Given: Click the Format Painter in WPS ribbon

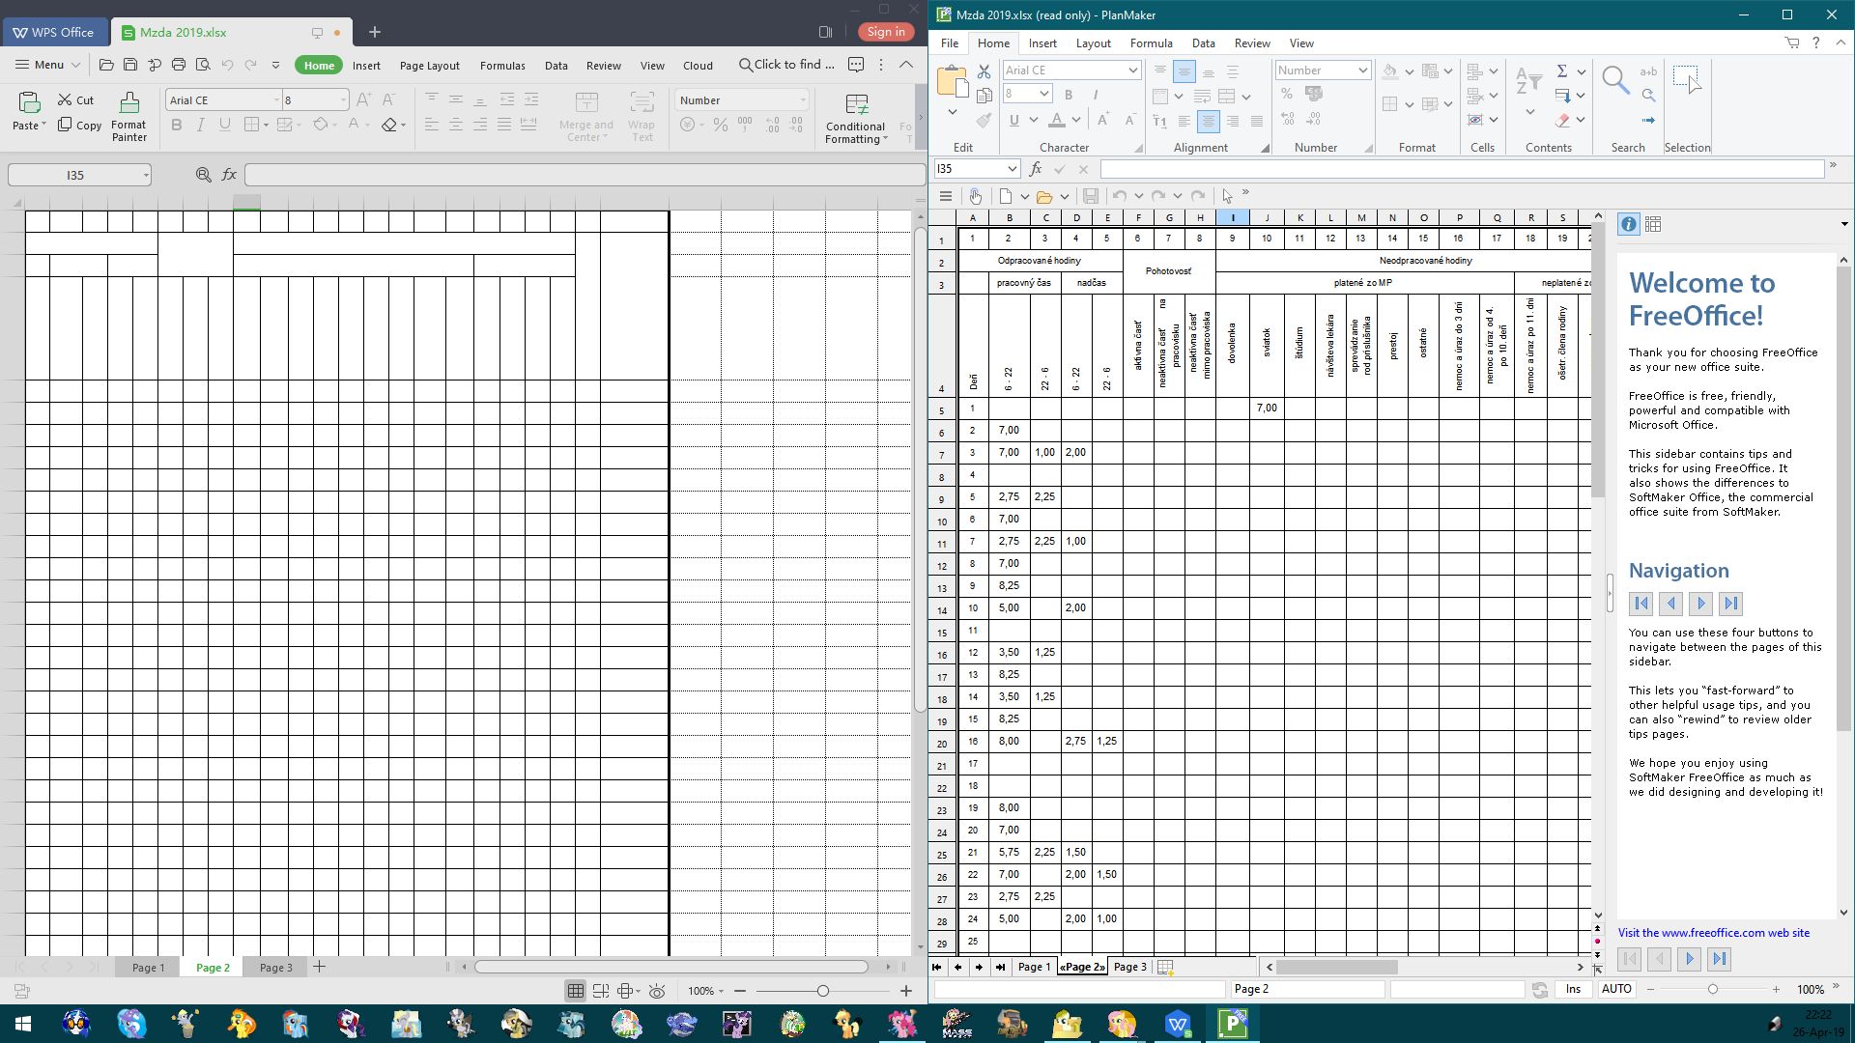Looking at the screenshot, I should click(x=128, y=116).
